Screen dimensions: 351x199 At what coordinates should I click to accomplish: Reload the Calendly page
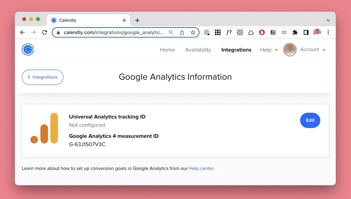tap(45, 32)
